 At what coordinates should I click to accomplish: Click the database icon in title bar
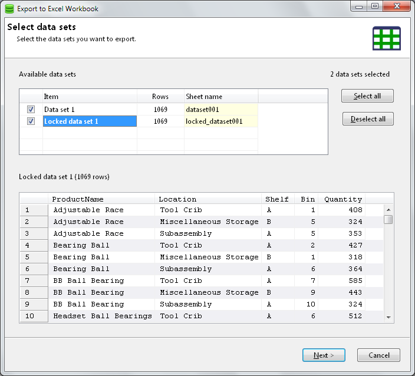(x=9, y=8)
